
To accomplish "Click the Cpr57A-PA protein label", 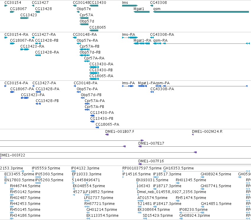I will (x=95, y=101).
